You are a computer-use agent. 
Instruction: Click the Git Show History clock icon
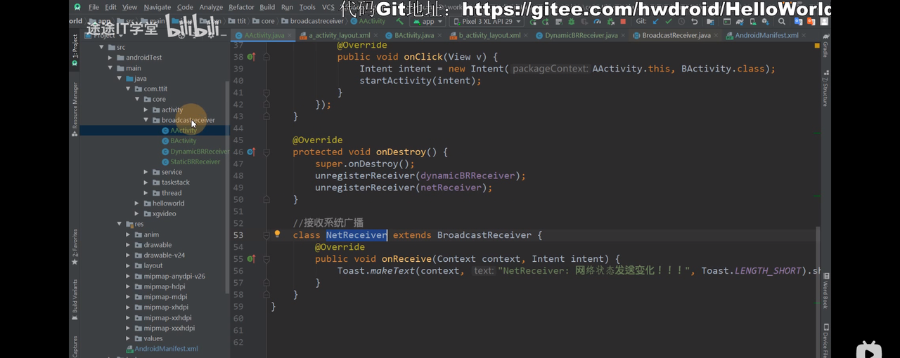click(681, 22)
